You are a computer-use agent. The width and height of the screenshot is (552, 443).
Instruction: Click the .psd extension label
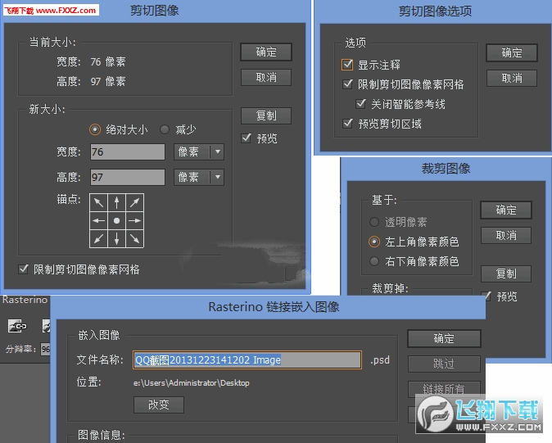click(380, 360)
